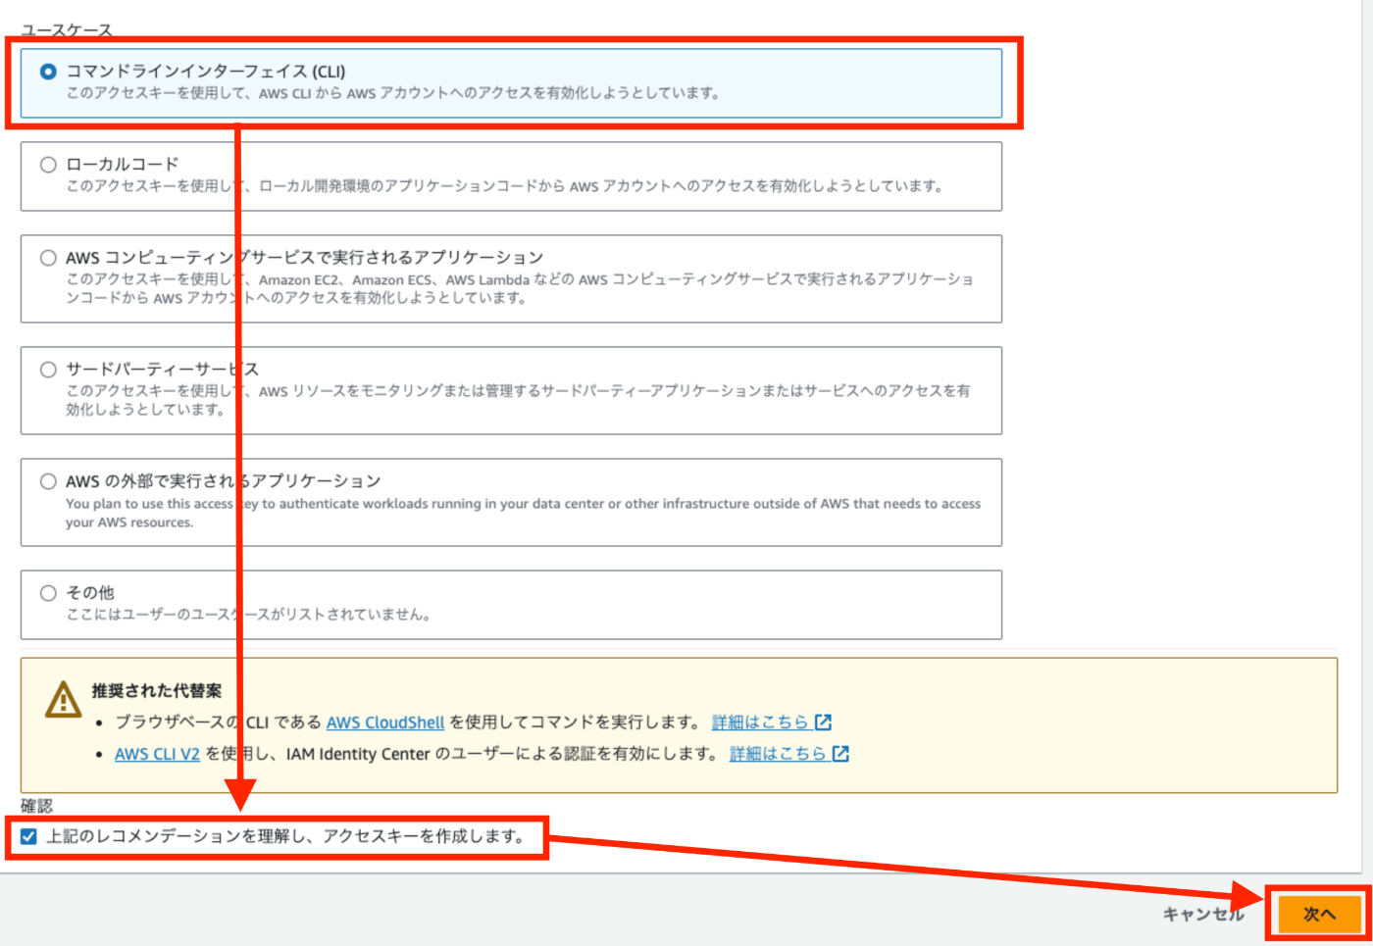Click the キャンセル button
Screen dimensions: 1373x946
tap(1203, 914)
